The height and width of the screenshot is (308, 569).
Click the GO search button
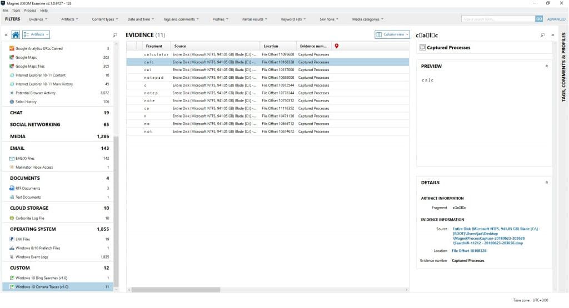tap(539, 19)
